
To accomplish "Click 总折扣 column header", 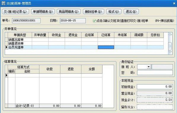I will point(155,35).
